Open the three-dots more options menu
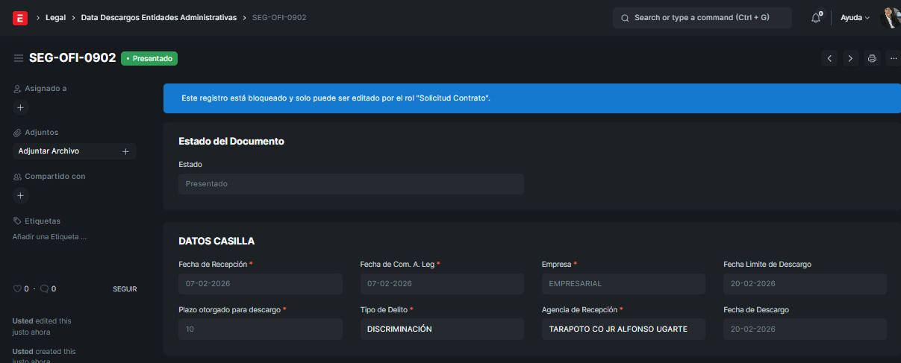Viewport: 901px width, 363px height. coord(893,58)
